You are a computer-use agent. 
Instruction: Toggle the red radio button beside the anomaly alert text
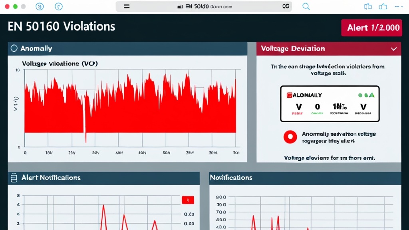[290, 137]
